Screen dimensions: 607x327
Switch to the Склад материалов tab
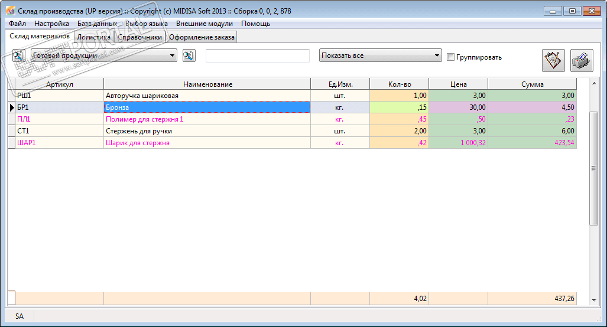[x=40, y=37]
